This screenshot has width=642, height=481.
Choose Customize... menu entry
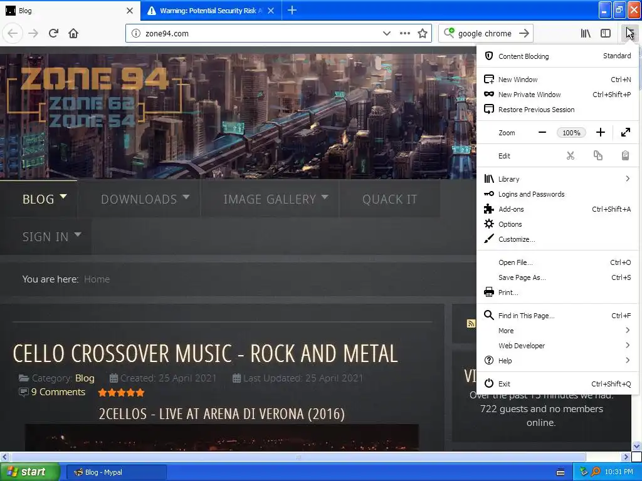557,239
